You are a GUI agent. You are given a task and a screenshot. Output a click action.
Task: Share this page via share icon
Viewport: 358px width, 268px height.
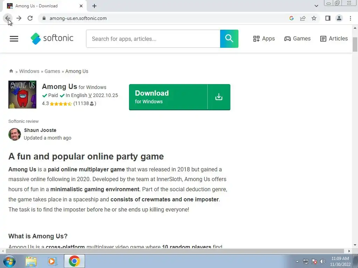(303, 18)
